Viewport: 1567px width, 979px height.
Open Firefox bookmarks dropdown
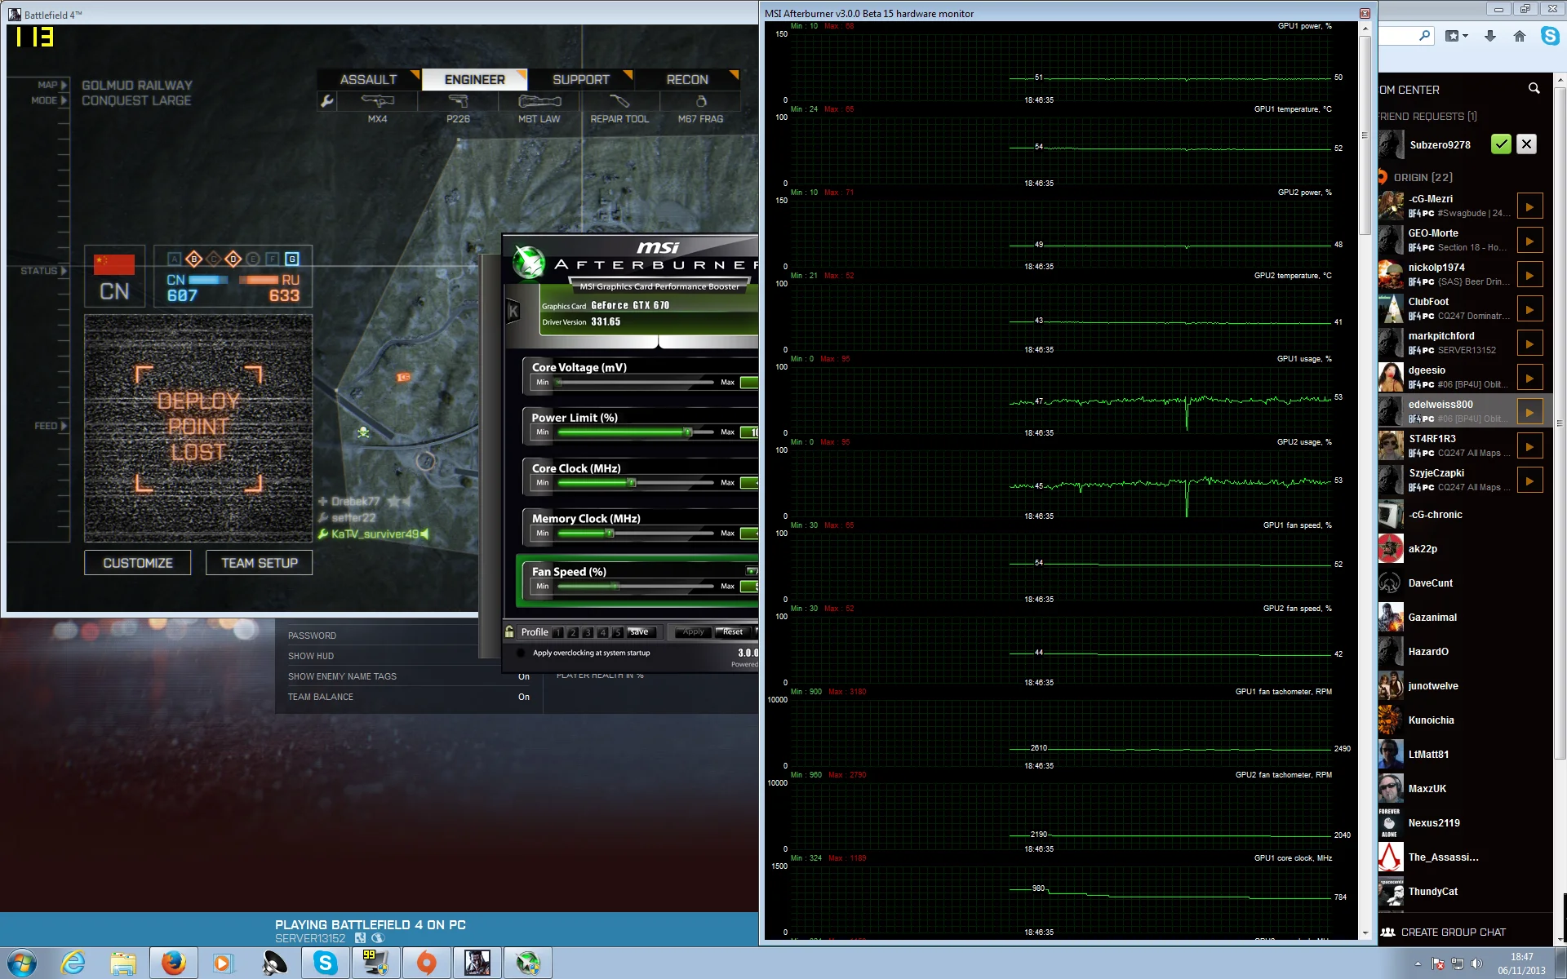tap(1456, 36)
